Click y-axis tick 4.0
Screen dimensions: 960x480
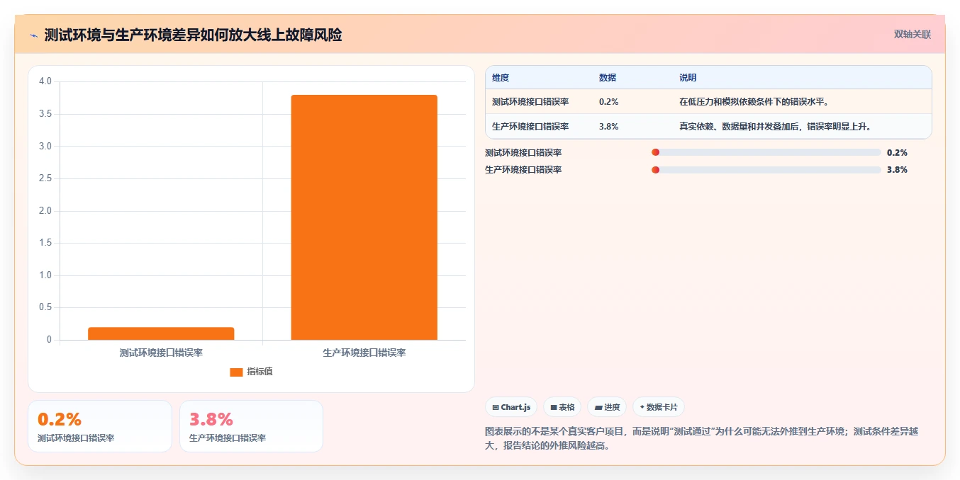click(x=45, y=81)
